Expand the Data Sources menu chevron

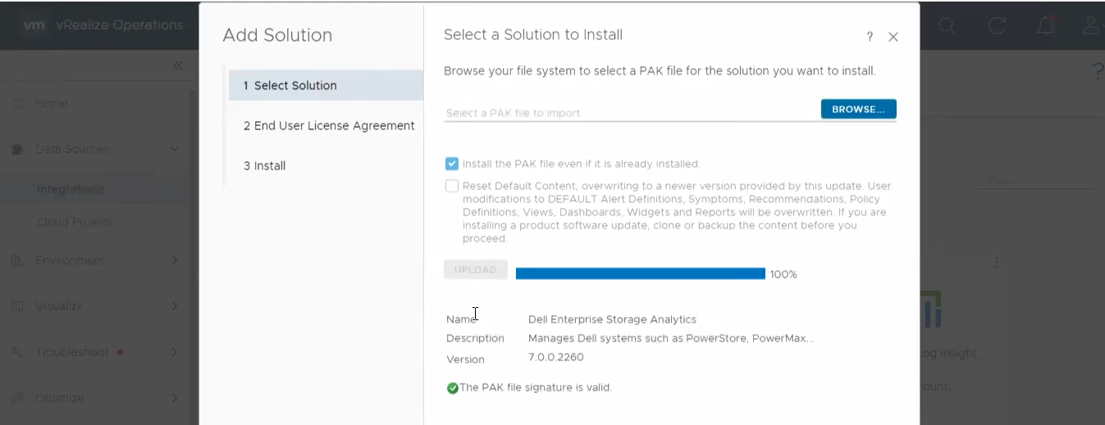click(174, 149)
